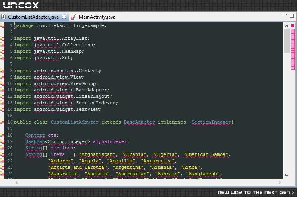Click the vertical scrollbar down arrow
The height and width of the screenshot is (197, 297).
287,176
